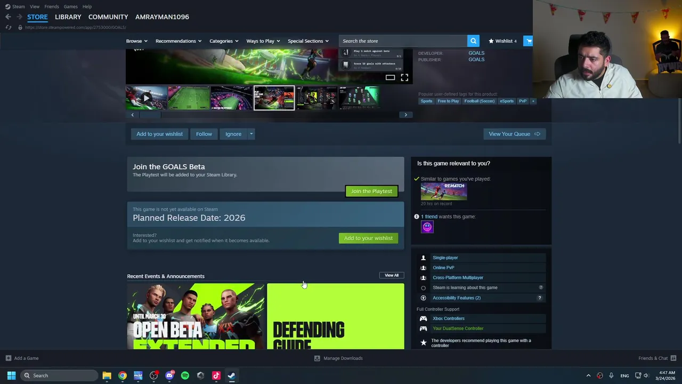Switch to the COMMUNITY tab
Image resolution: width=682 pixels, height=384 pixels.
(x=108, y=17)
